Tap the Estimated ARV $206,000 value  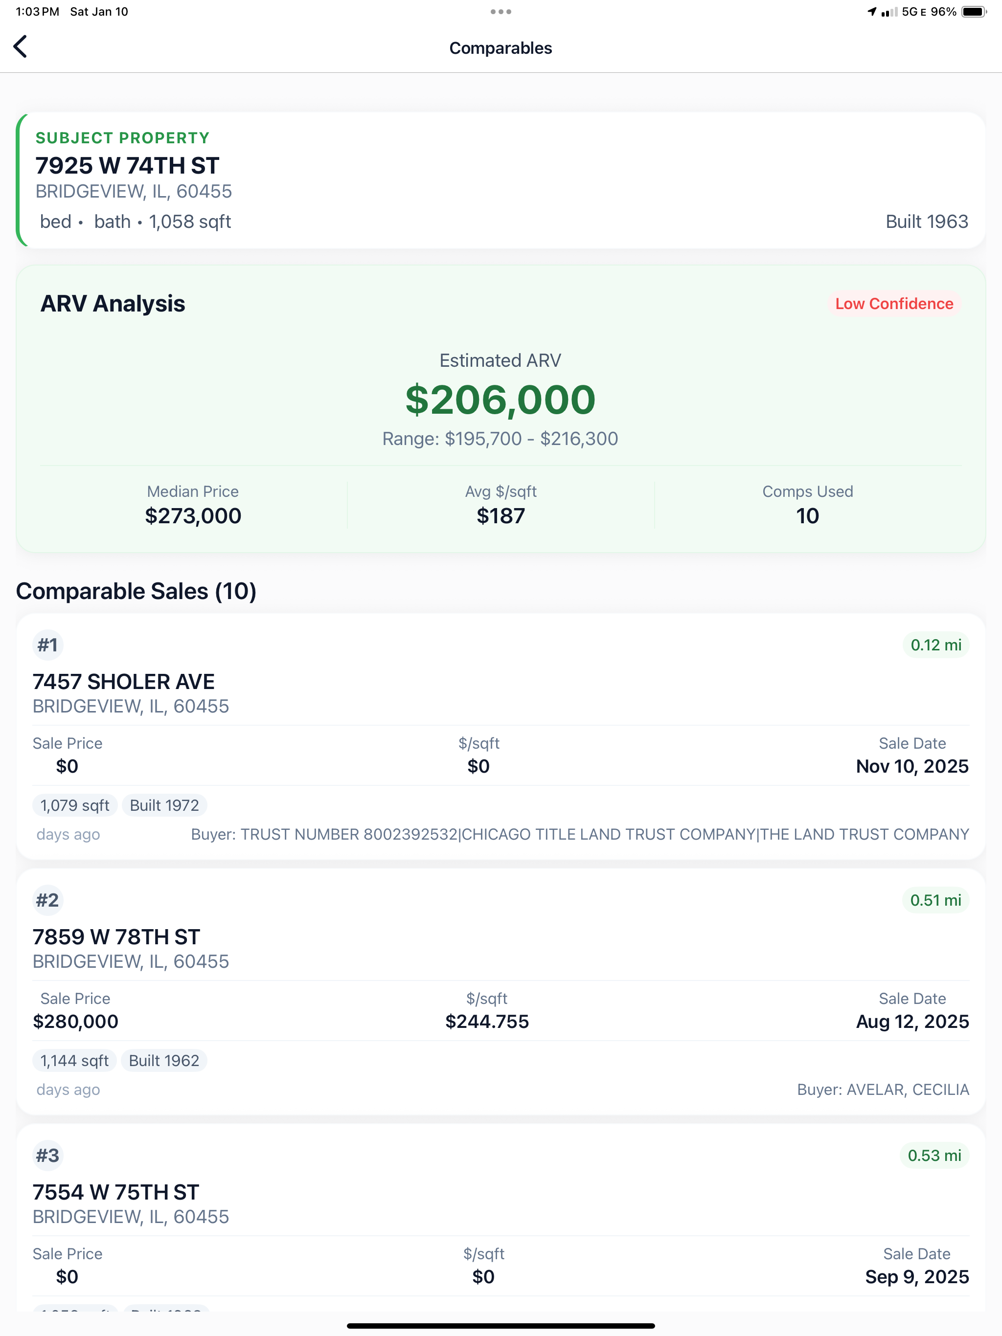pyautogui.click(x=501, y=400)
